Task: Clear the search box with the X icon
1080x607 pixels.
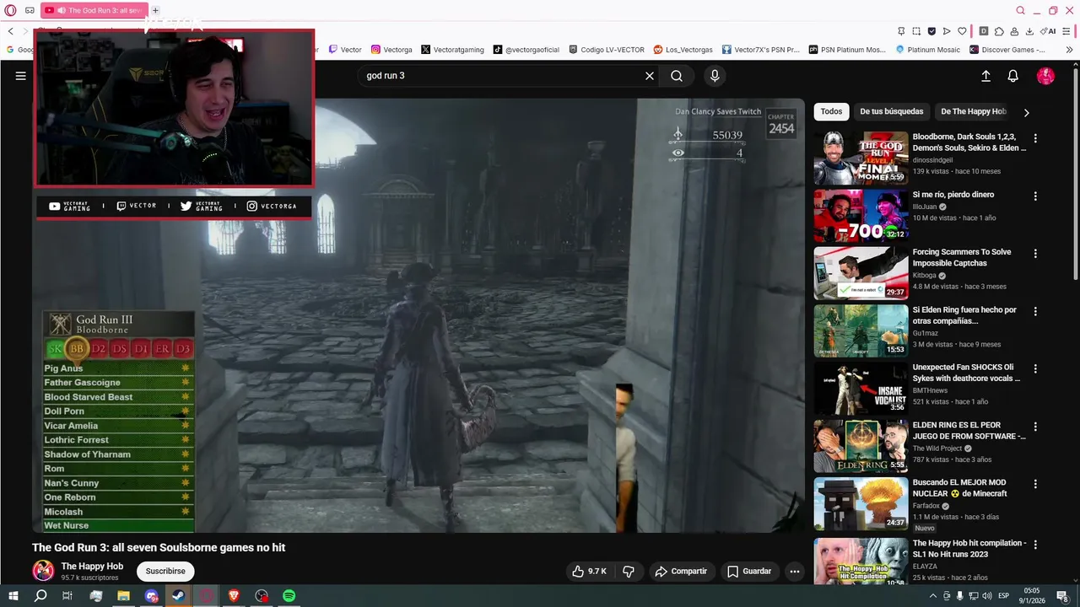Action: (650, 76)
